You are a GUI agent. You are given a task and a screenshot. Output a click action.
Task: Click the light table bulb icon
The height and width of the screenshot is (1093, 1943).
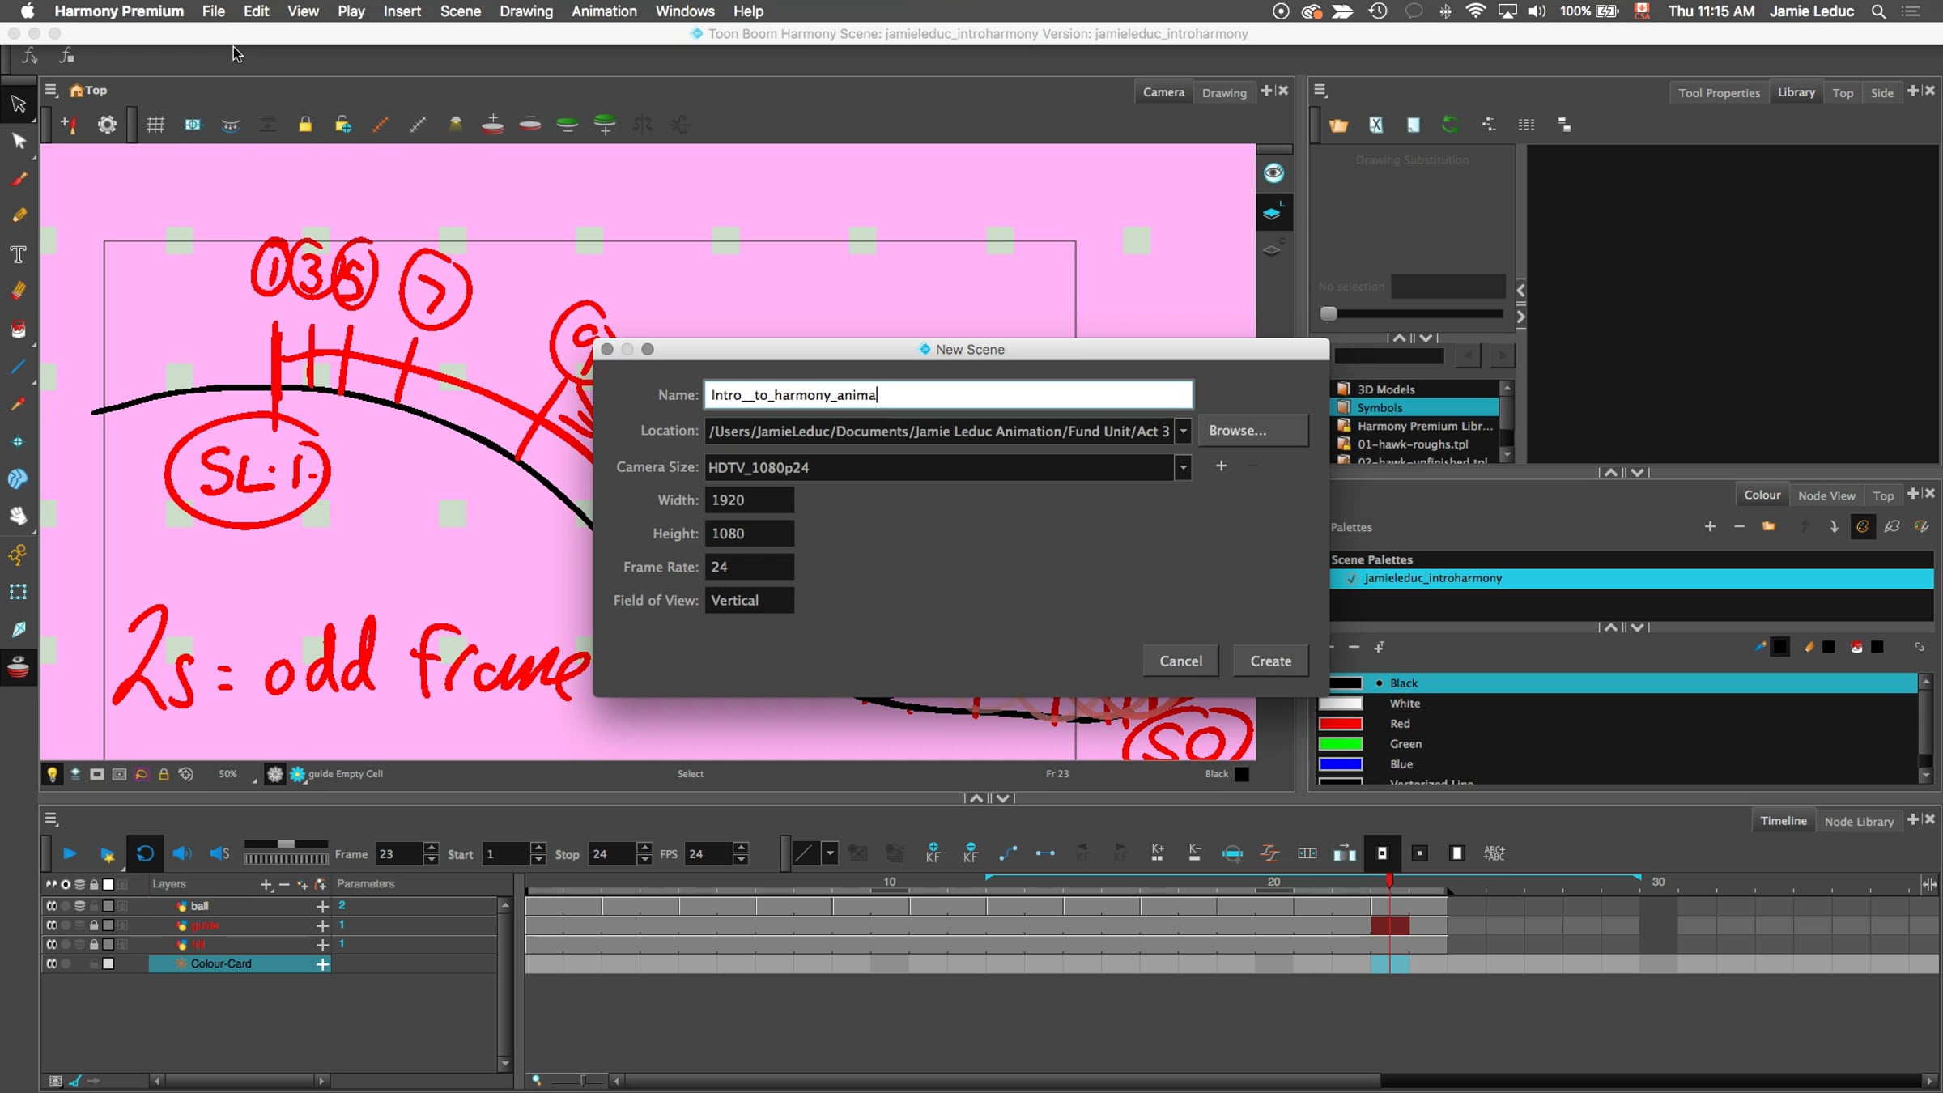[52, 774]
